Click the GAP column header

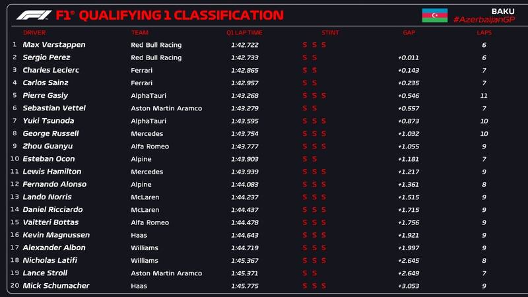(409, 32)
